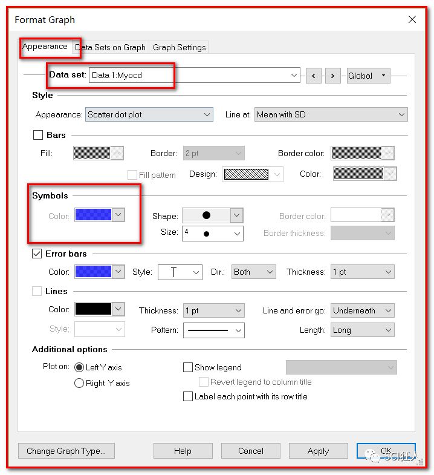Viewport: 434px width, 475px height.
Task: Expand the Appearance Scatter dot plot dropdown
Action: [149, 114]
